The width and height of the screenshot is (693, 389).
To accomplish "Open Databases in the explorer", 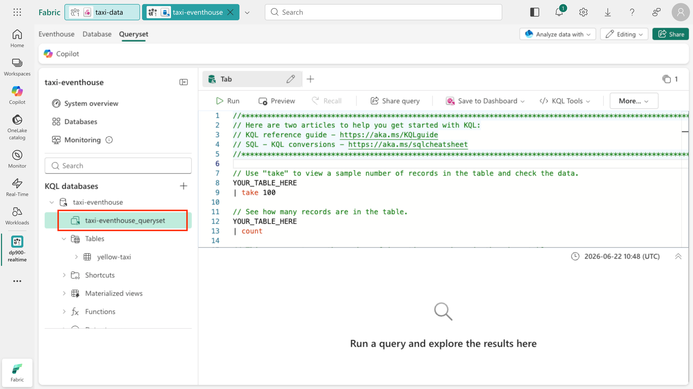I will point(75,122).
